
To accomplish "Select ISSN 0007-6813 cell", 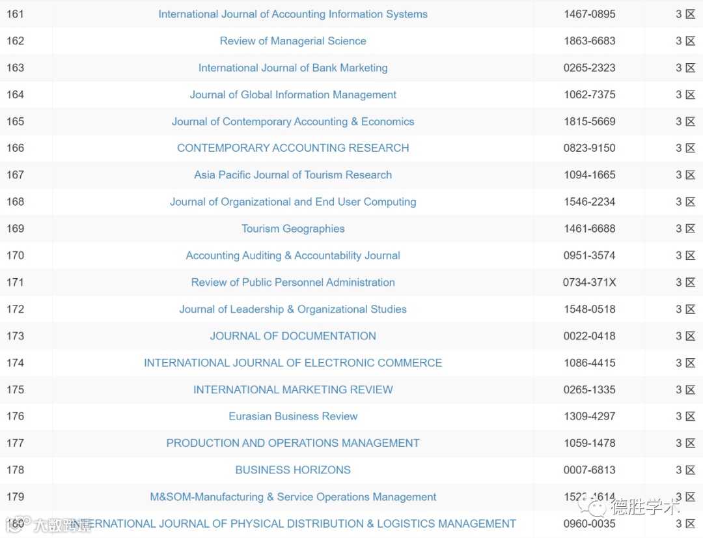I will coord(590,470).
